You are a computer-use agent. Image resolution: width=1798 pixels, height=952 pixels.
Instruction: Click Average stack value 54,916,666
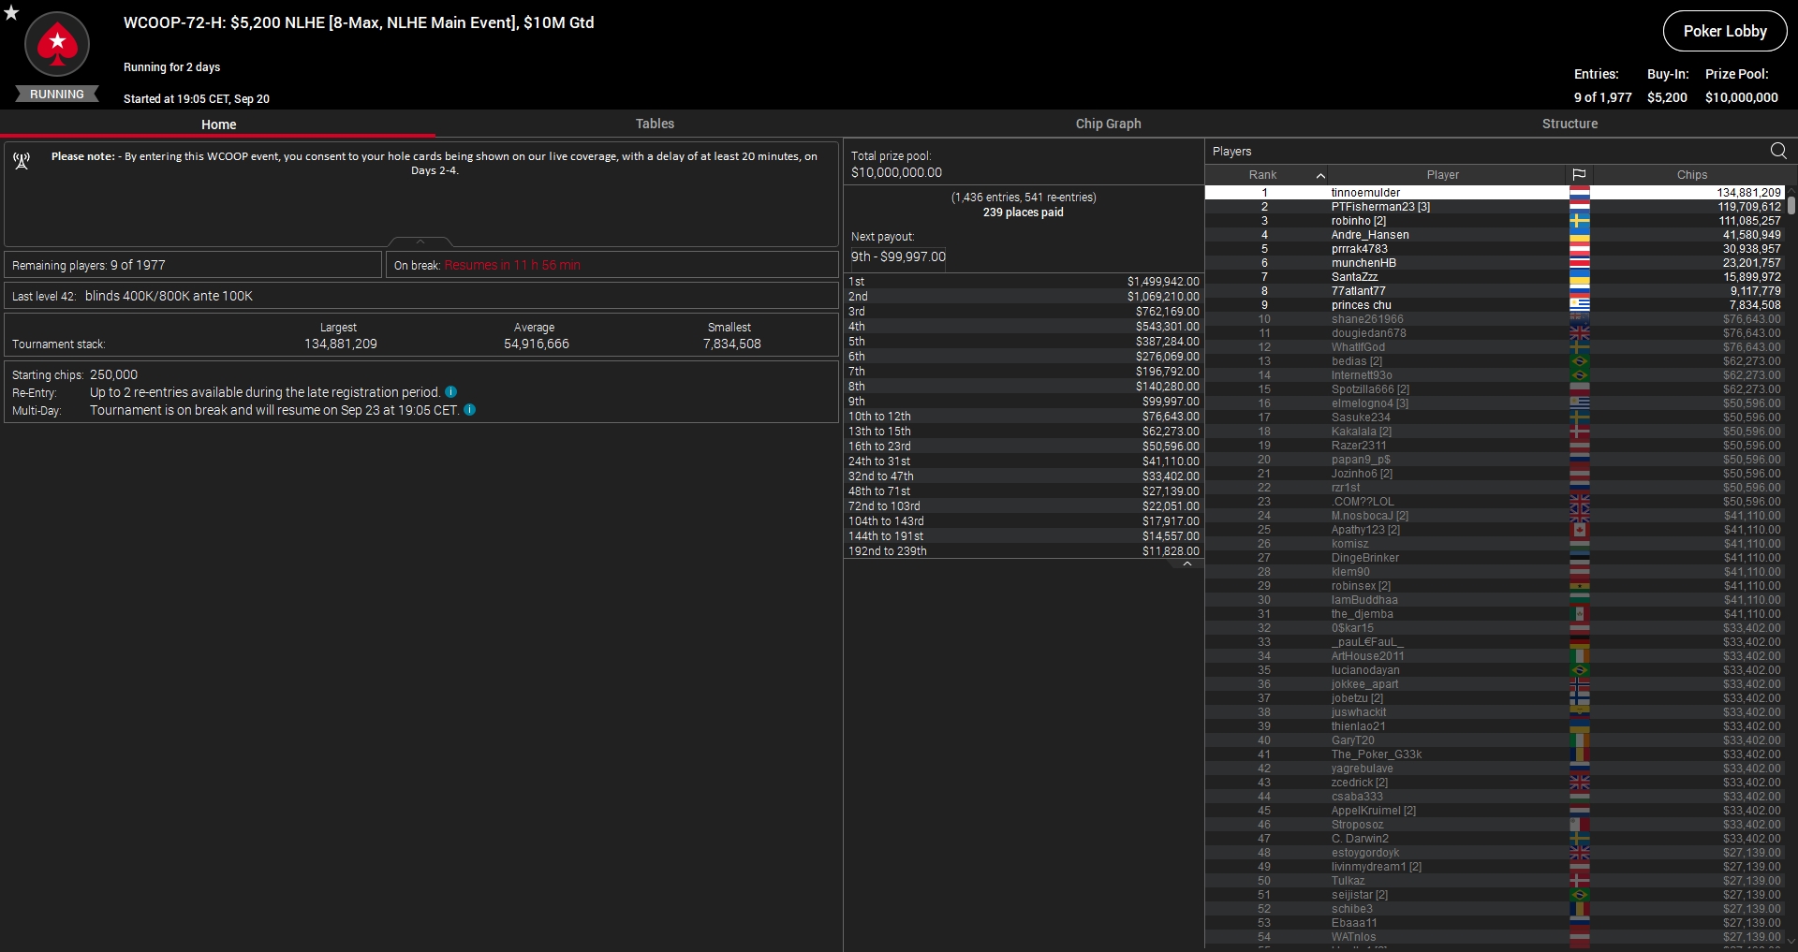[x=536, y=344]
